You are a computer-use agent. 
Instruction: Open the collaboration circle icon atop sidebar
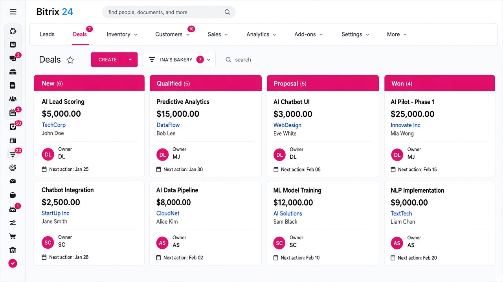pyautogui.click(x=13, y=31)
